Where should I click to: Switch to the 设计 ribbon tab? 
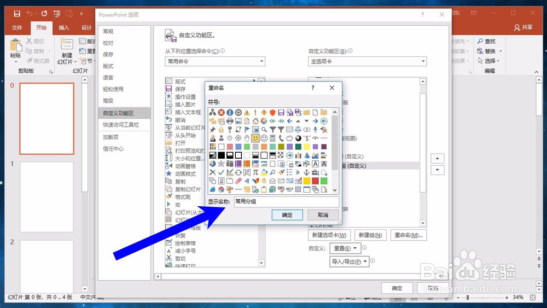coord(86,27)
